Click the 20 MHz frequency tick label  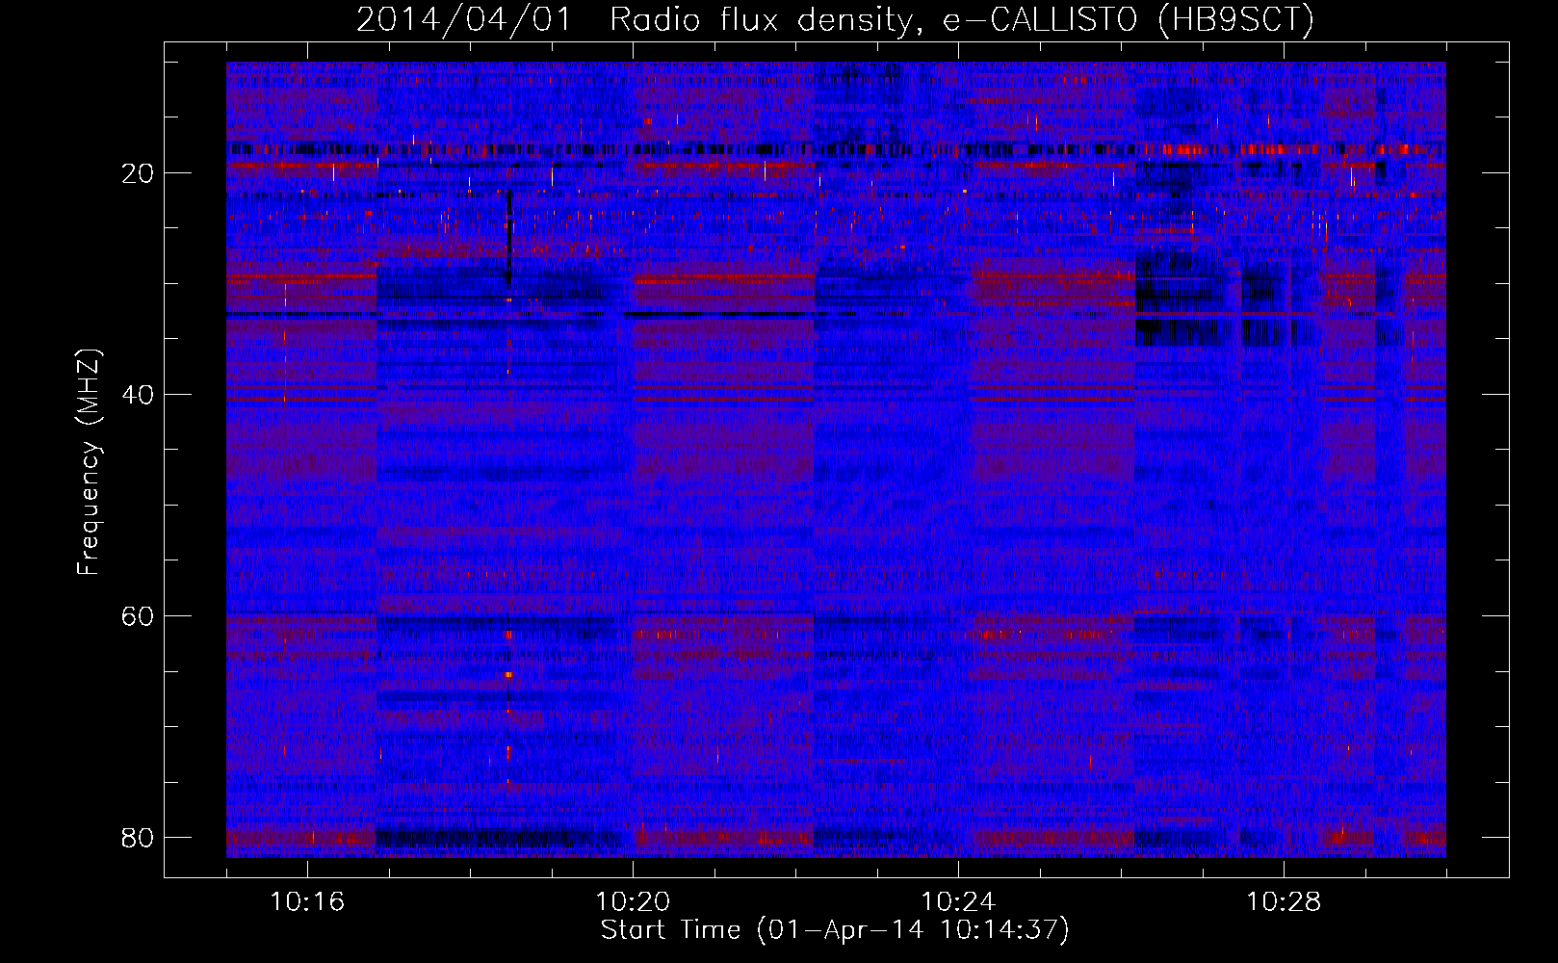[x=138, y=173]
